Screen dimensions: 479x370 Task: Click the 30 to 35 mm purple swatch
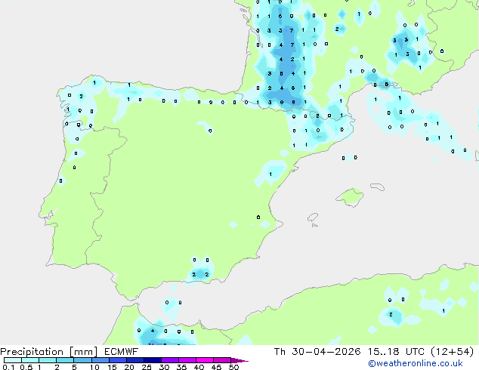pos(169,360)
